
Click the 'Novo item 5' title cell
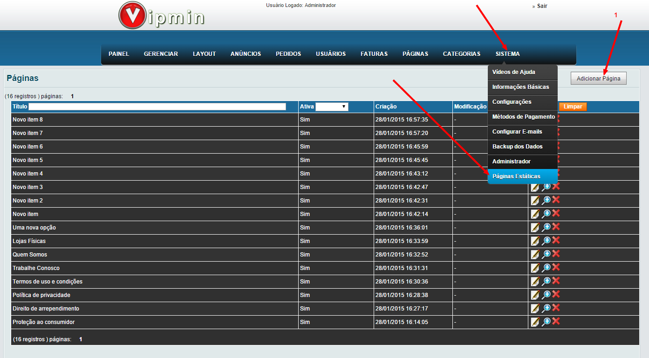point(155,160)
